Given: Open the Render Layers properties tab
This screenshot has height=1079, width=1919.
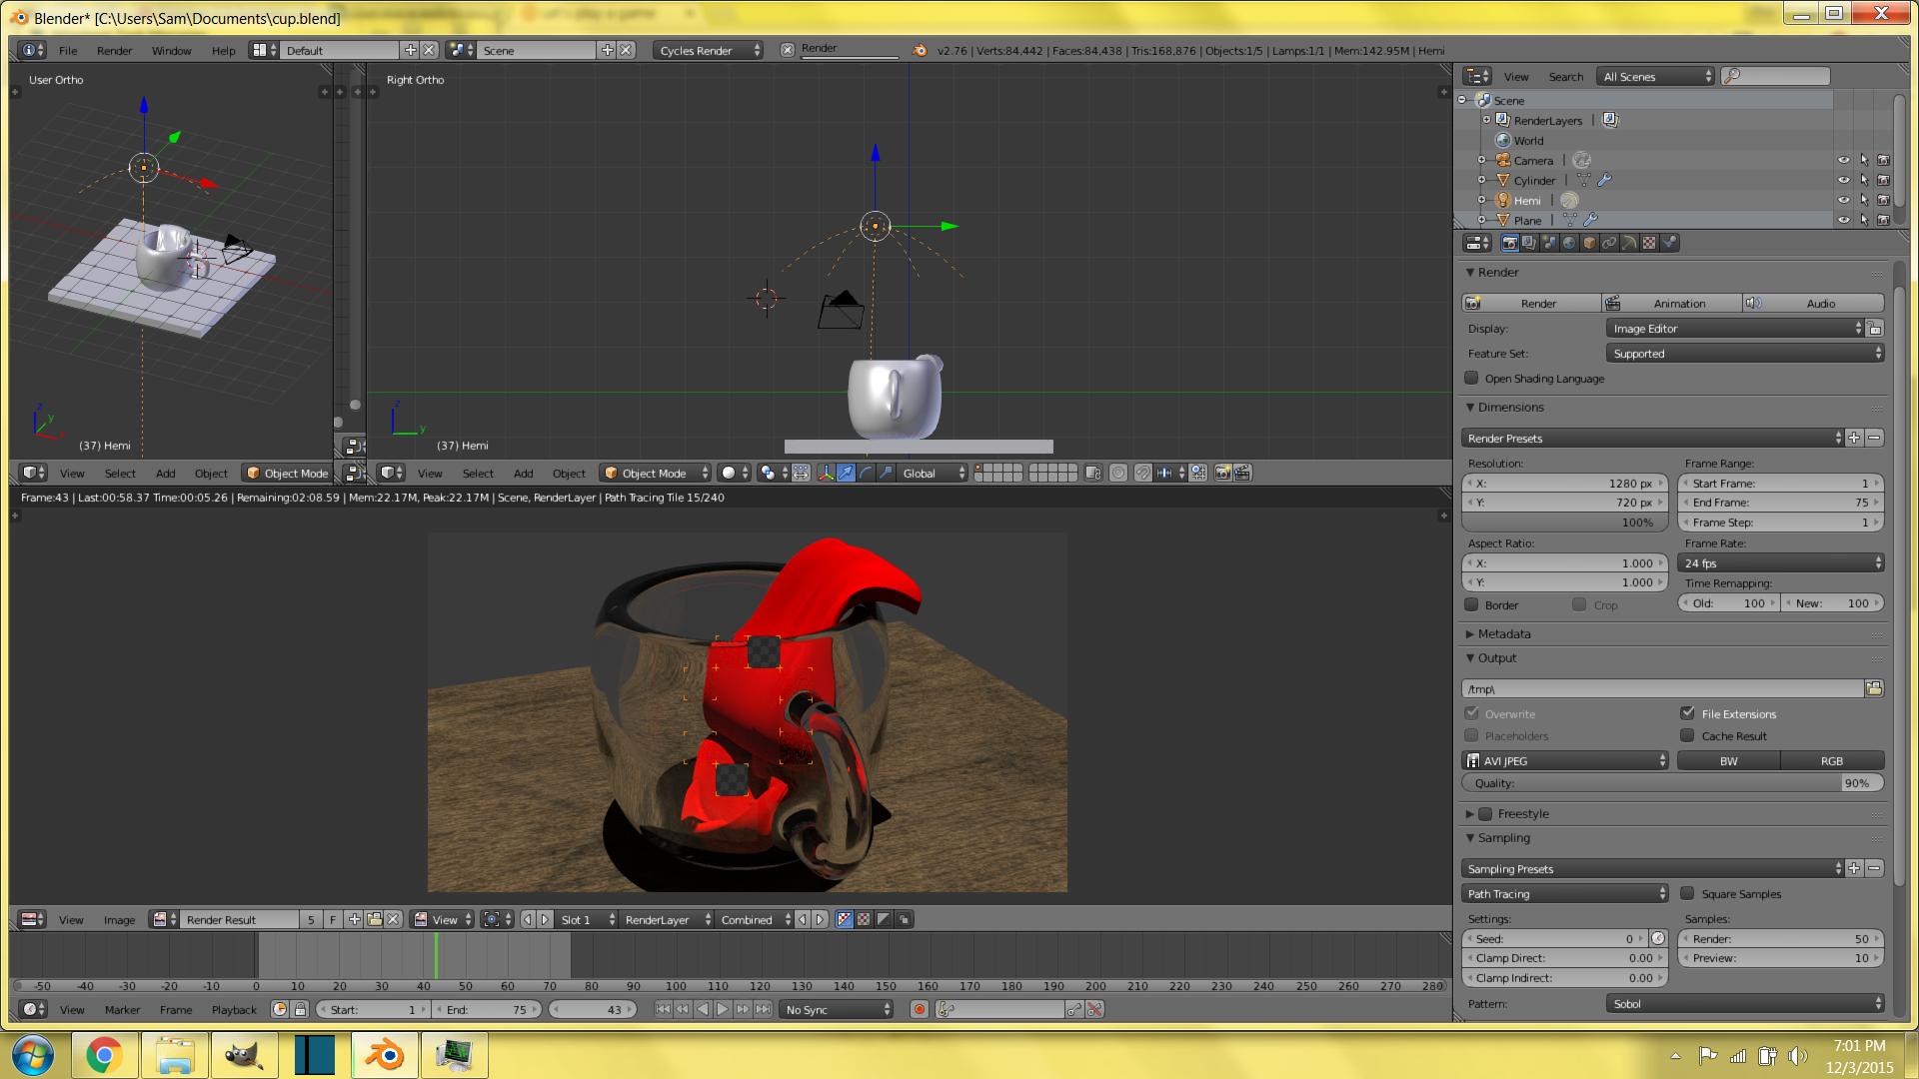Looking at the screenshot, I should pos(1529,243).
